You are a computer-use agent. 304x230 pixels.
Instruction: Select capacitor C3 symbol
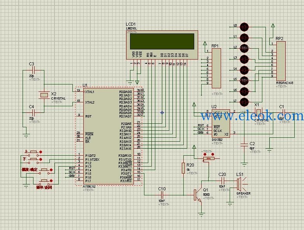[x=33, y=70]
